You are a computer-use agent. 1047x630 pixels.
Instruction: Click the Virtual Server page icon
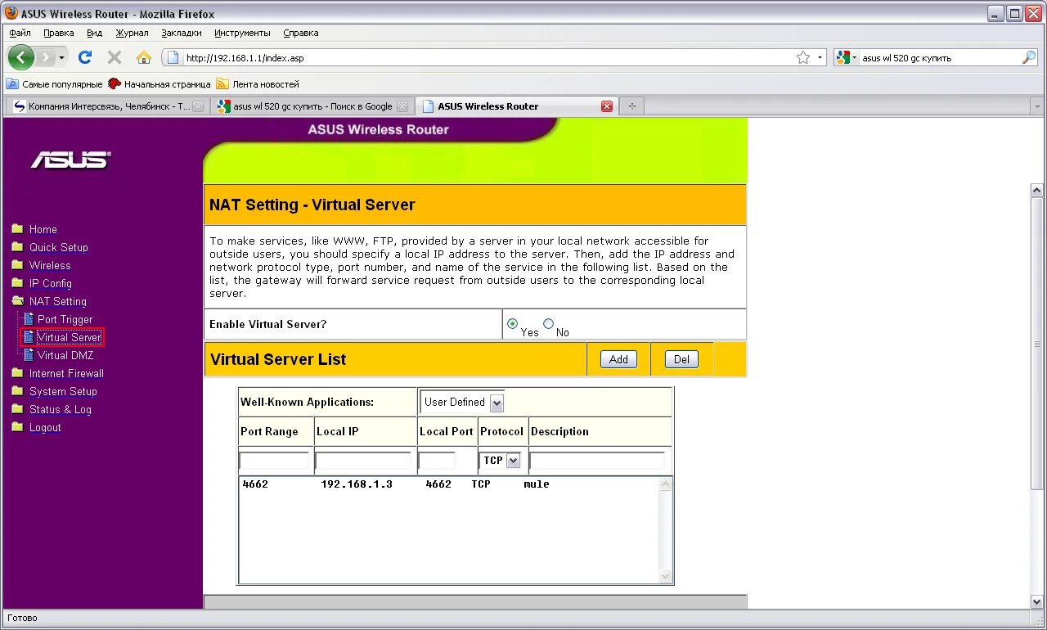point(29,337)
